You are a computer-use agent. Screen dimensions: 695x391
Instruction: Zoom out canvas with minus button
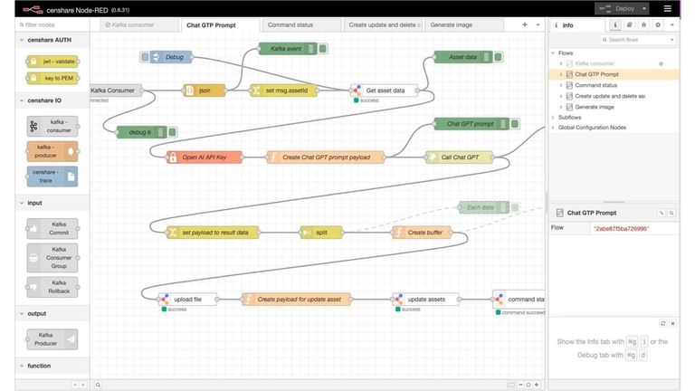coord(520,385)
